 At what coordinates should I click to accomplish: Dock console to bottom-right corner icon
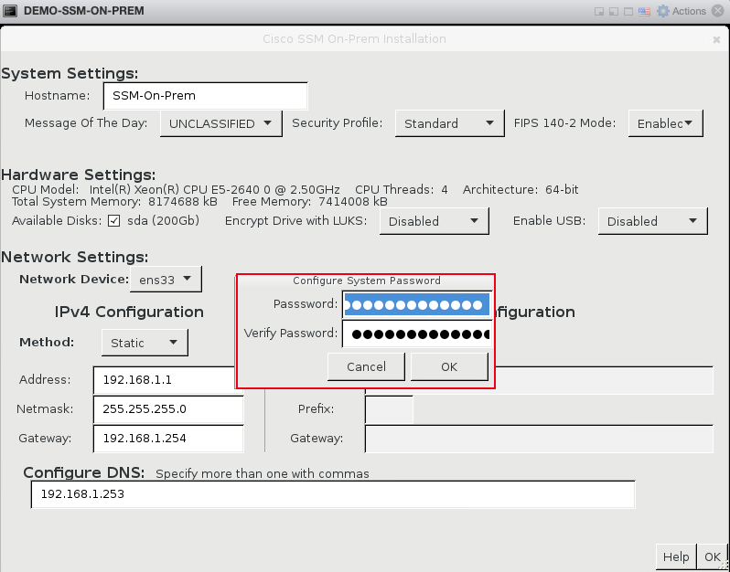(x=599, y=11)
